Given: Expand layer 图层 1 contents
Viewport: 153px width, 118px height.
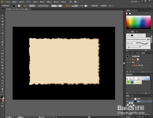Looking at the screenshot, I should click(133, 99).
